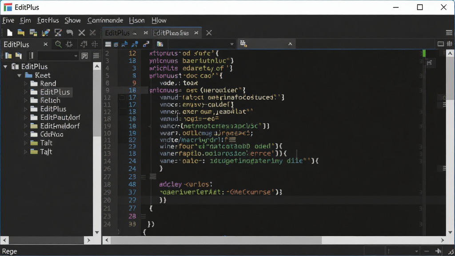Viewport: 455px width, 256px height.
Task: Expand the Tajt folder
Action: pos(25,152)
